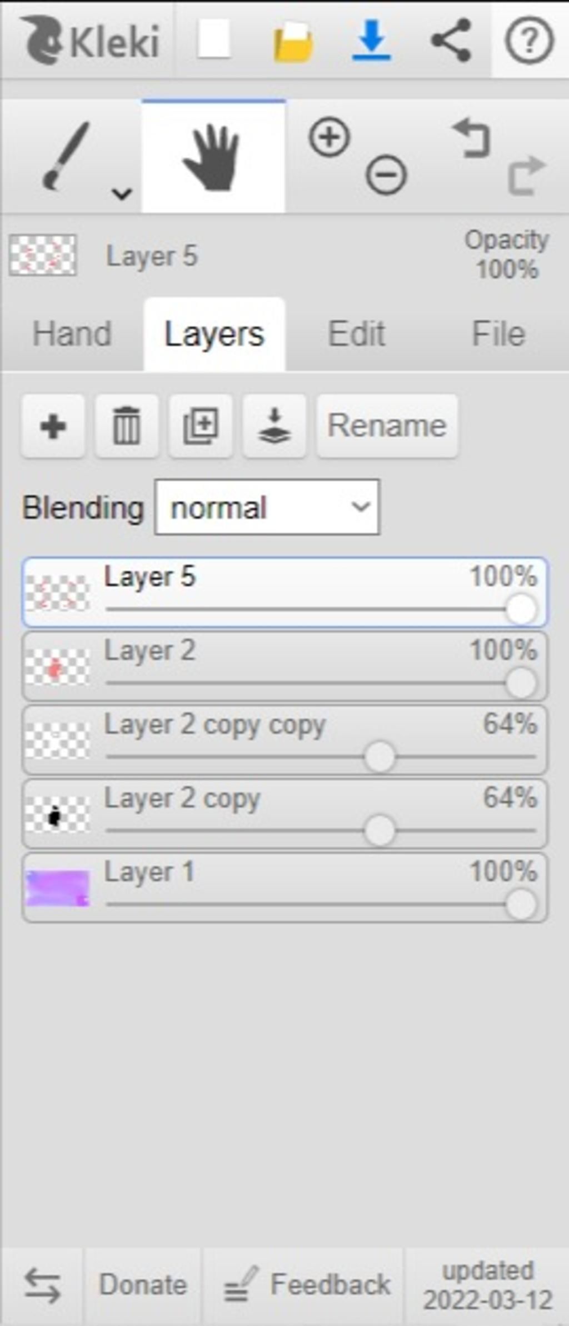Duplicate the selected layer
This screenshot has height=1326, width=569.
201,426
